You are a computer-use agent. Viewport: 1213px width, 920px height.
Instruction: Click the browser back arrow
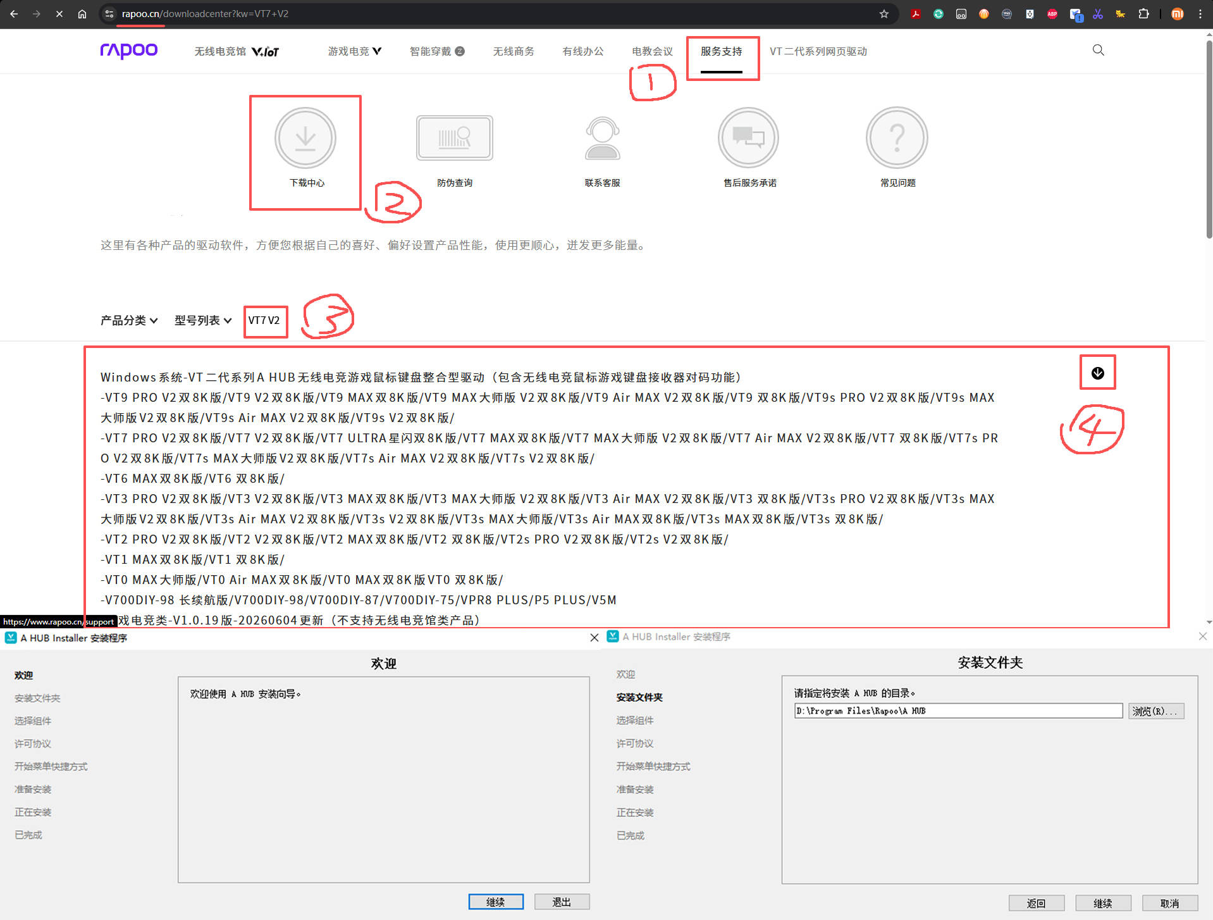(x=14, y=14)
